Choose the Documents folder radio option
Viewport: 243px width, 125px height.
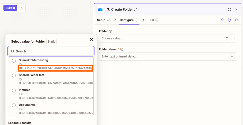pos(14,105)
